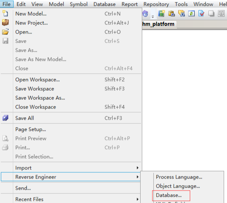This screenshot has width=227, height=203.
Task: Click the green book toolbar icon
Action: point(161,14)
